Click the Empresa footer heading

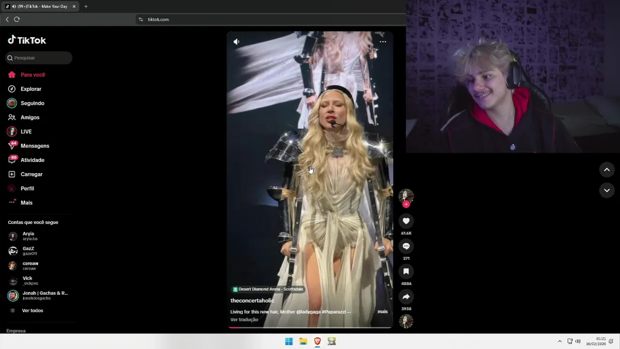click(x=16, y=331)
